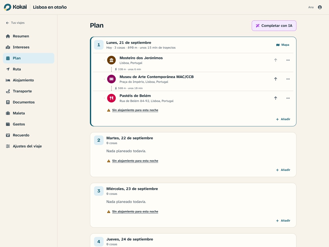Image resolution: width=329 pixels, height=247 pixels.
Task: Open Ana's user profile icon
Action: [x=320, y=7]
